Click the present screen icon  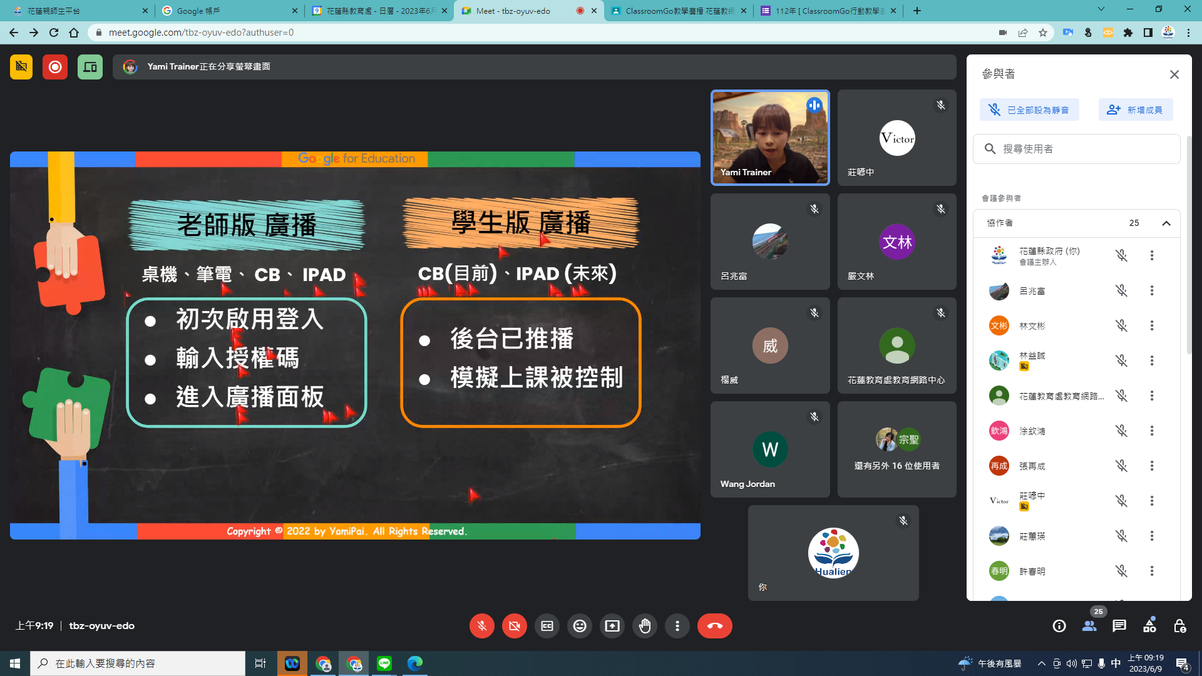612,626
